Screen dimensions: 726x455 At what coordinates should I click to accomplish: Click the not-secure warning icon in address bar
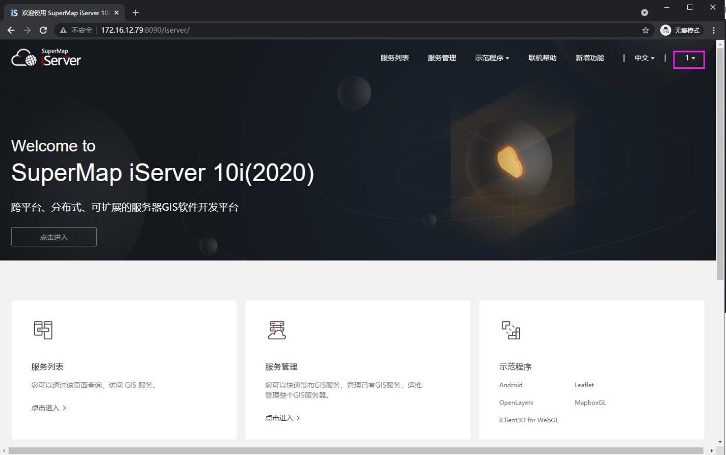(x=63, y=30)
